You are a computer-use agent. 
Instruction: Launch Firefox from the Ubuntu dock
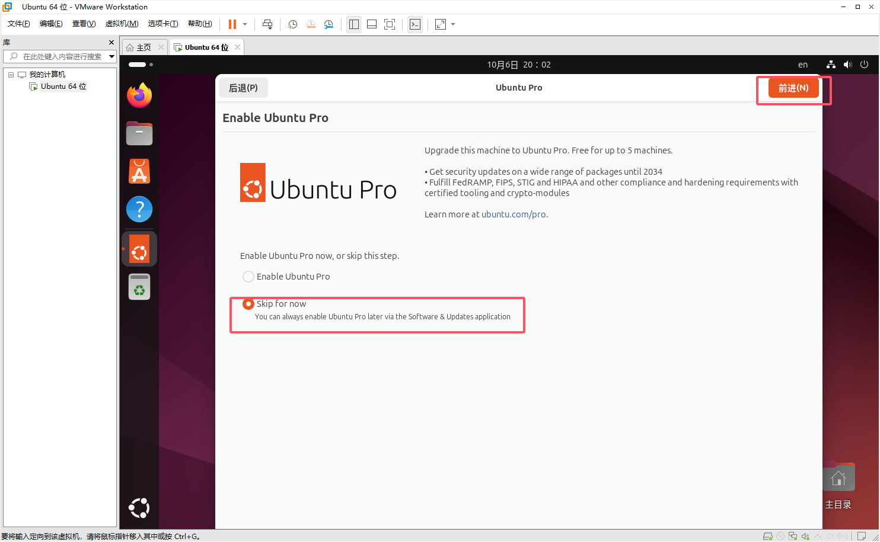(139, 95)
